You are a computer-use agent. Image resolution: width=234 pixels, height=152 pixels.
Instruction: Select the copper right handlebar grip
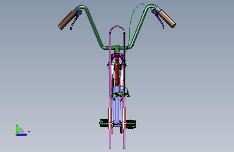pyautogui.click(x=167, y=19)
